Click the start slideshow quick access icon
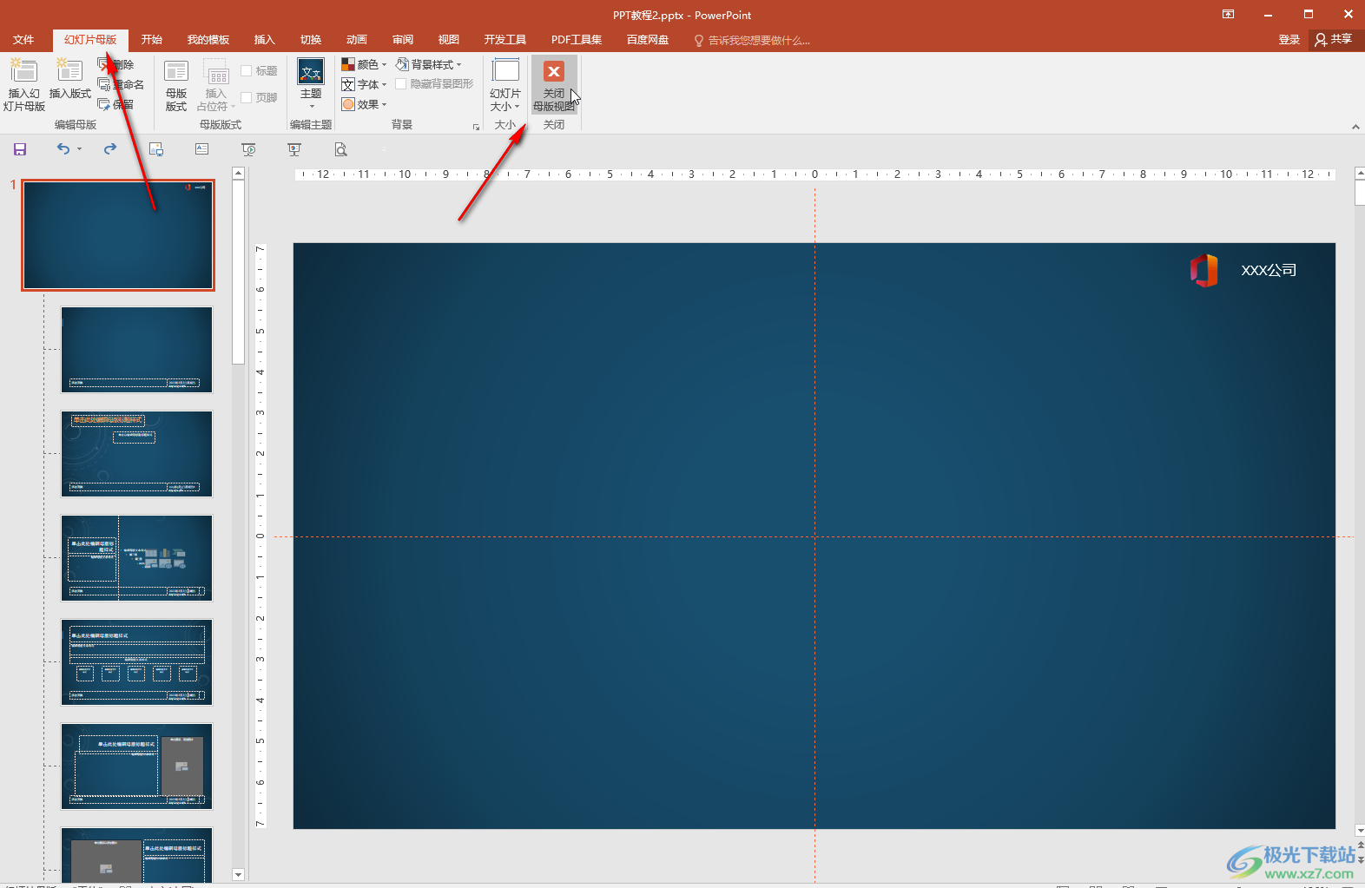This screenshot has height=888, width=1365. 248,149
